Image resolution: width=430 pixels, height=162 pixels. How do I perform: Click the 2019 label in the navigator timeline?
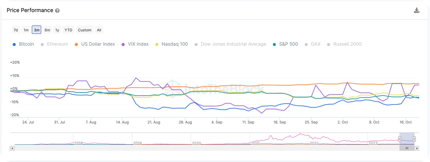(137, 143)
